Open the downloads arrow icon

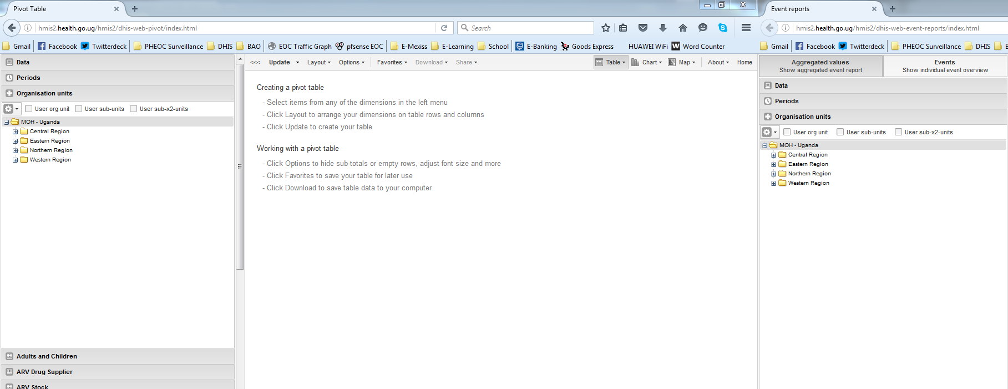(x=663, y=28)
